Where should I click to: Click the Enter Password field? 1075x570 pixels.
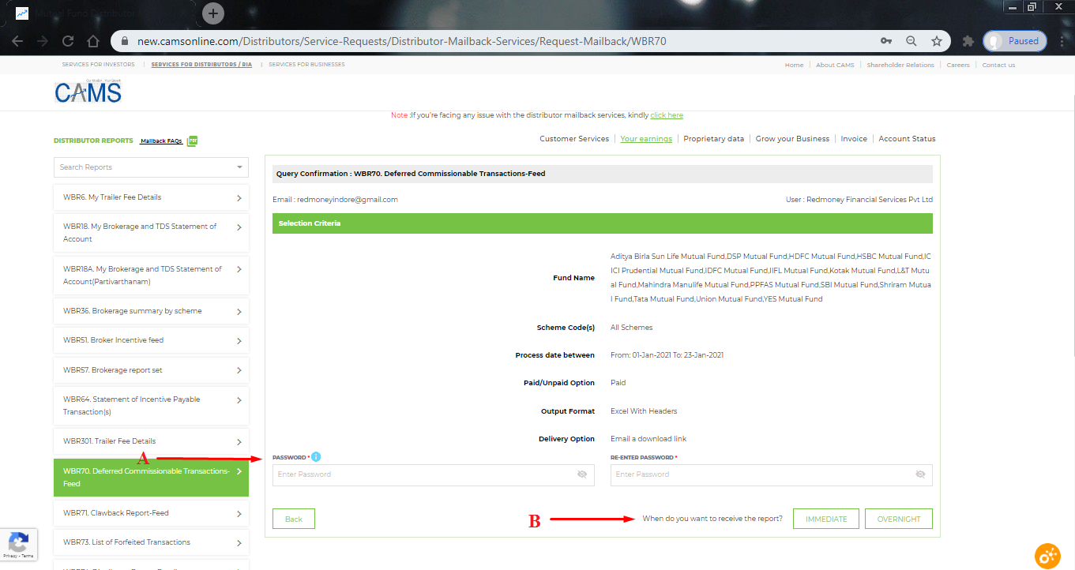pos(433,474)
